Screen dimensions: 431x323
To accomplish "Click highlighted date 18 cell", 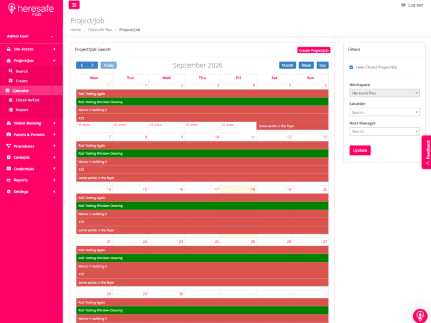I will [239, 189].
